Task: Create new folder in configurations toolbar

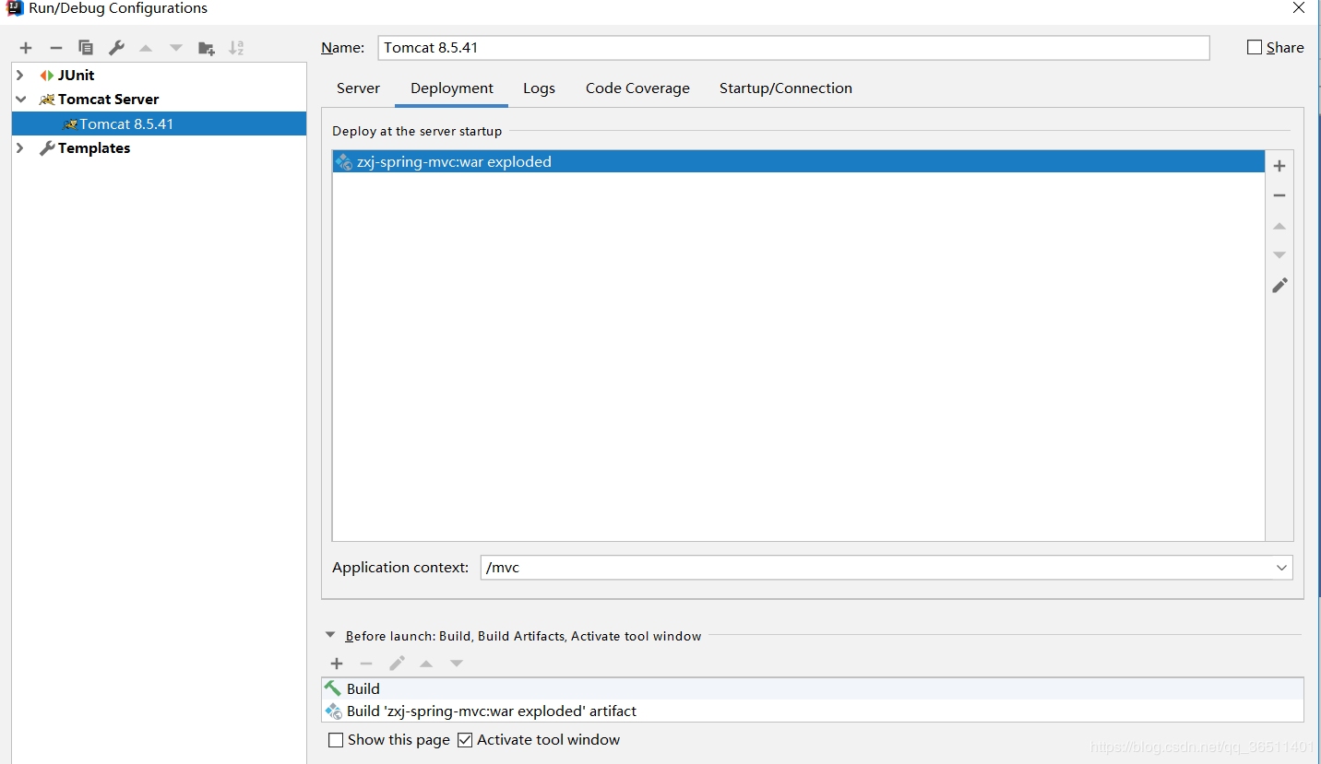Action: point(207,48)
